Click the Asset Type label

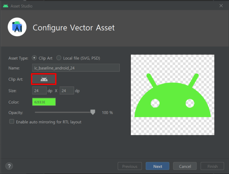(18, 58)
